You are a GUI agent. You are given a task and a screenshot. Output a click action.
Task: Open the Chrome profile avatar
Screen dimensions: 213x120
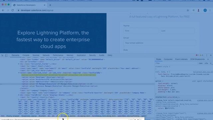coord(205,10)
